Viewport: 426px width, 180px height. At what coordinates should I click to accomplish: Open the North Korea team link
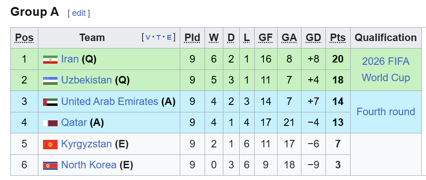pyautogui.click(x=88, y=165)
